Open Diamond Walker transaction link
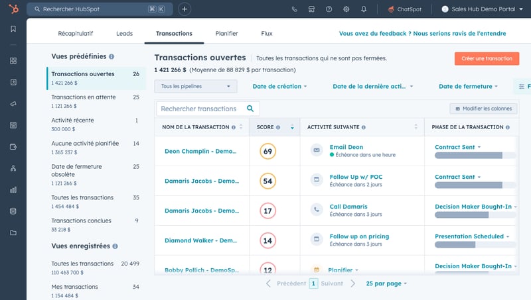The height and width of the screenshot is (300, 531). pyautogui.click(x=201, y=240)
